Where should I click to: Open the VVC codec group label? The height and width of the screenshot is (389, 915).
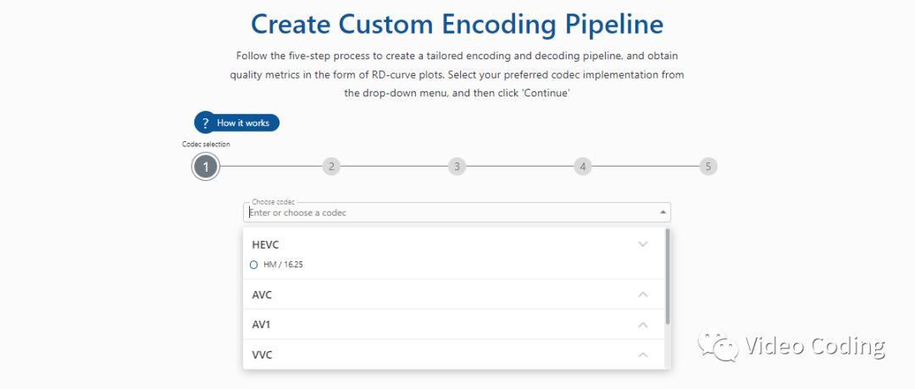tap(262, 355)
